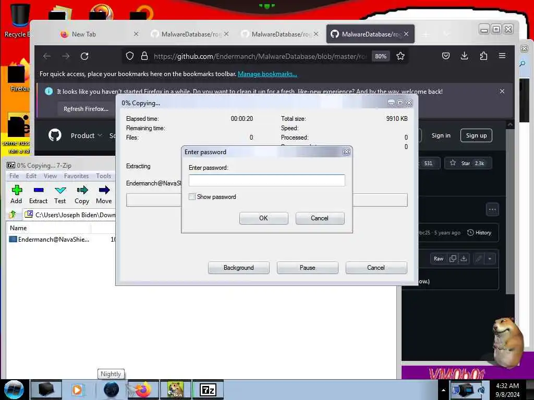Screen dimensions: 534x400
Task: Open the GitHub three-dots more options button
Action: tap(492, 209)
